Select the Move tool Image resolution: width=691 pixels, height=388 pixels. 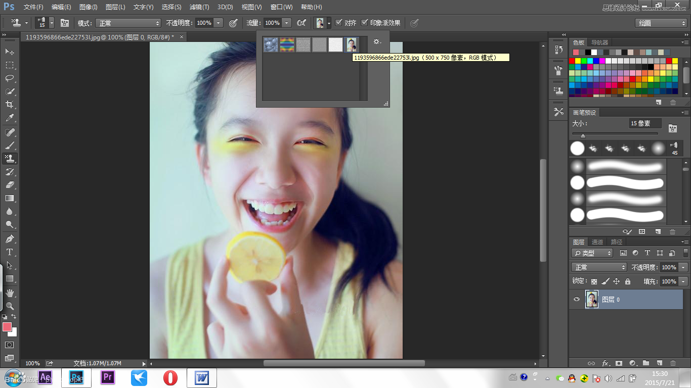click(10, 52)
